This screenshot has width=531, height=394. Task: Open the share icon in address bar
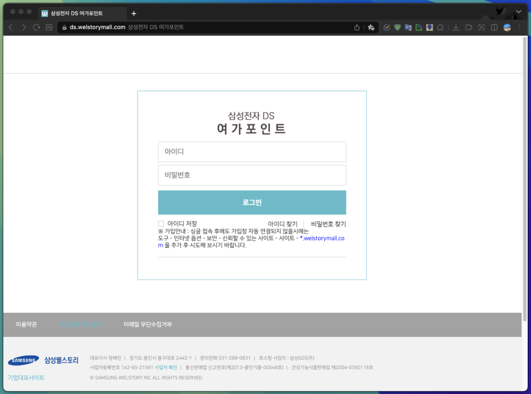[357, 27]
